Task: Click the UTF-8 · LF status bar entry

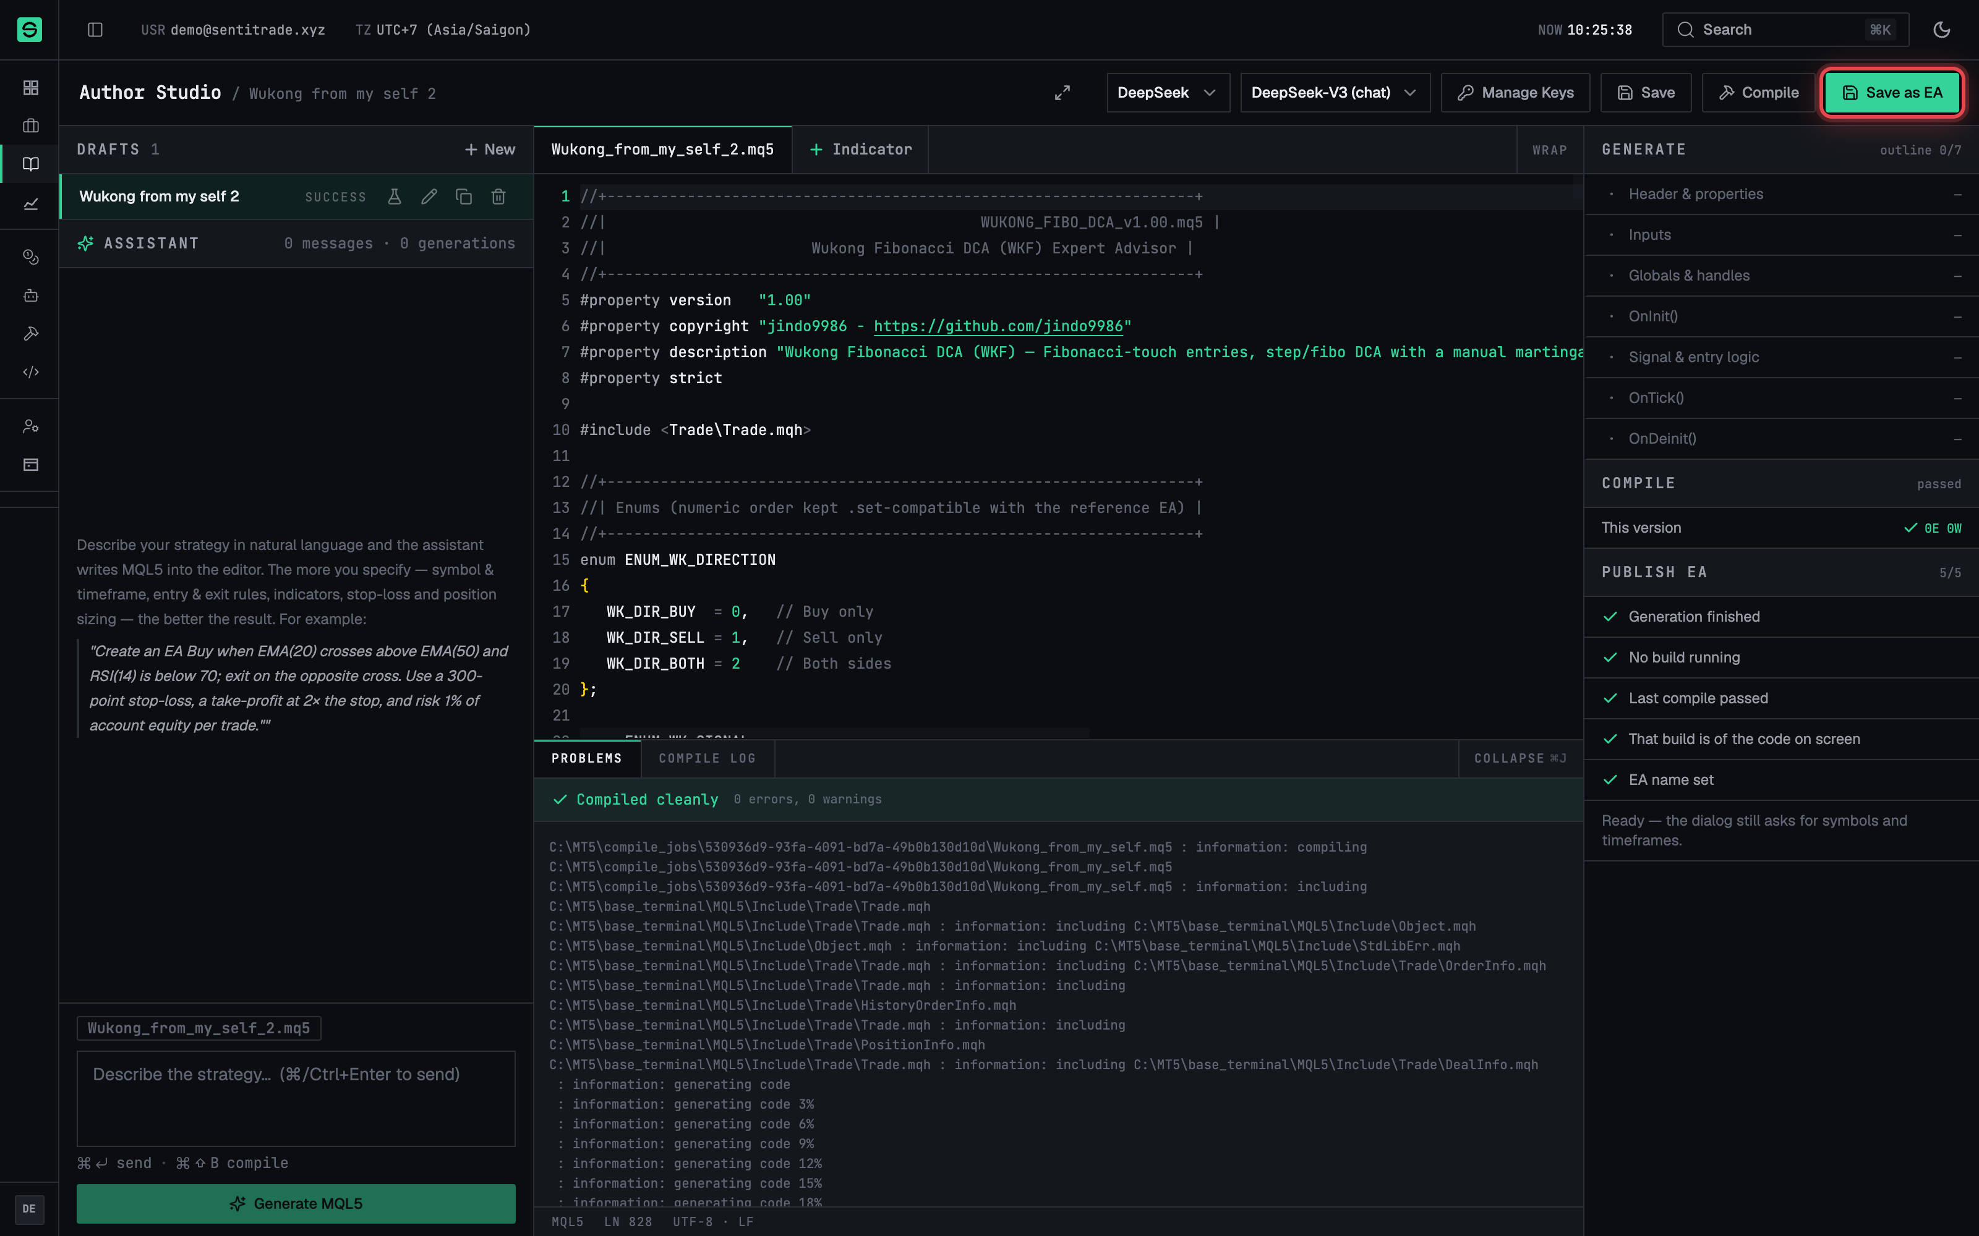Action: tap(712, 1222)
